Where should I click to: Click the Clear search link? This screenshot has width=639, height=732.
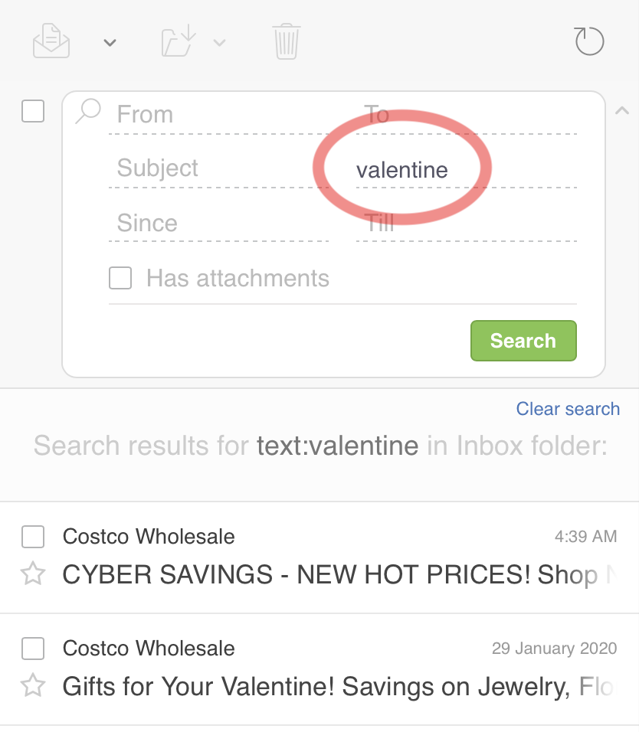click(x=568, y=409)
